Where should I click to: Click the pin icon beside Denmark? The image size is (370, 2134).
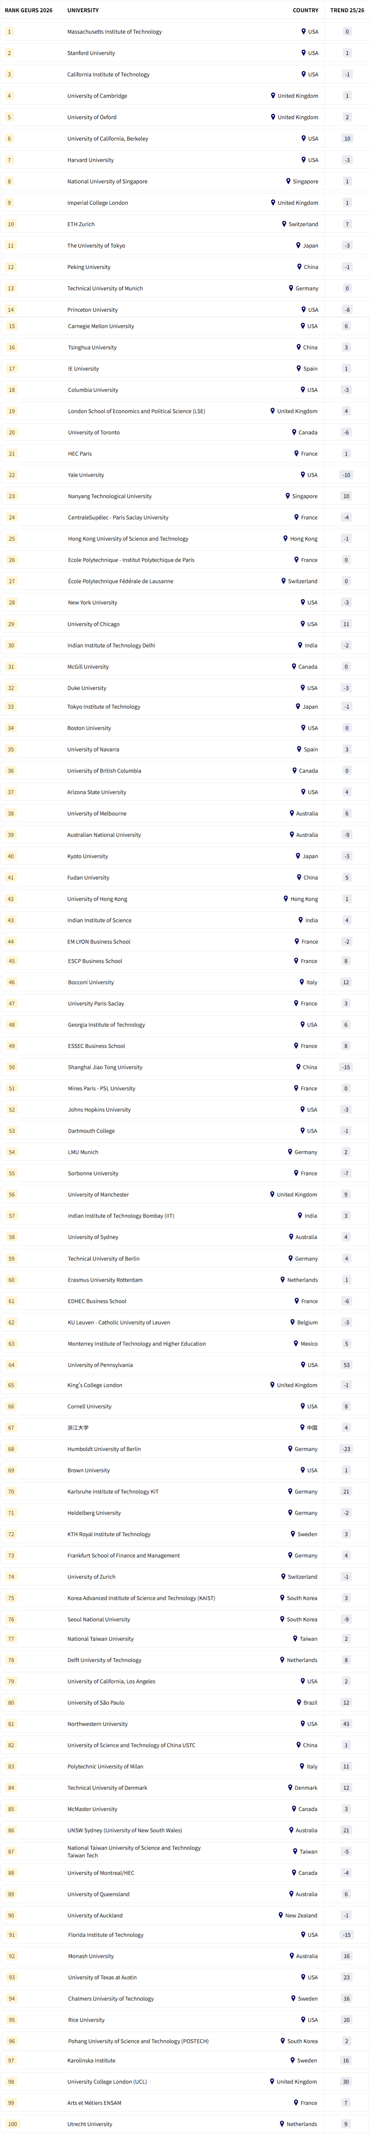290,1787
